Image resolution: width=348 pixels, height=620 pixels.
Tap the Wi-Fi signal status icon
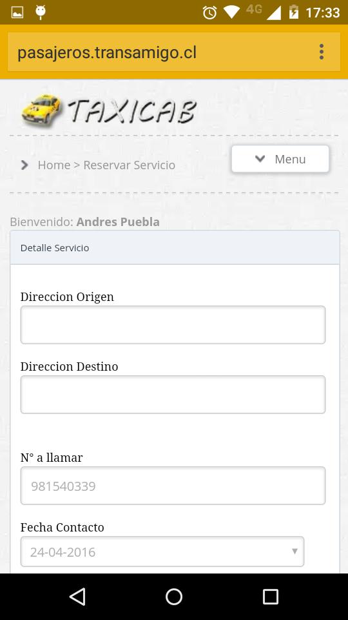pyautogui.click(x=231, y=13)
